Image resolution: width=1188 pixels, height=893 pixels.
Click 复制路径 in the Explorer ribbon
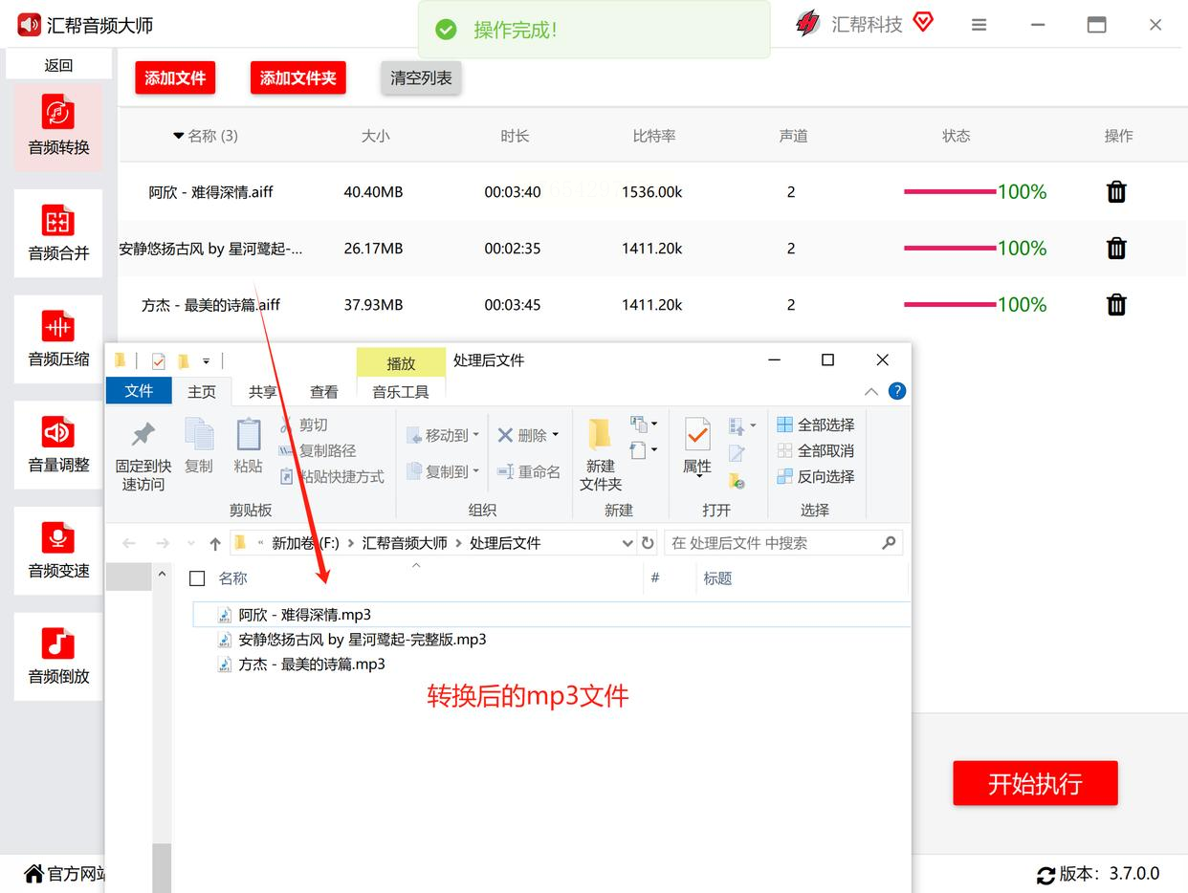pos(318,450)
